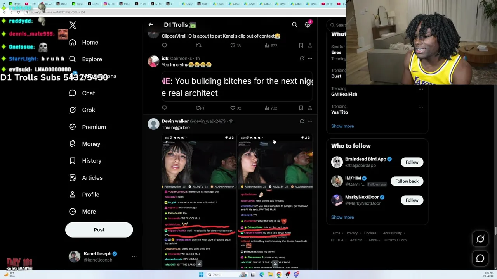Image resolution: width=497 pixels, height=279 pixels.
Task: Share idk's 'Yeo im crying' post
Action: tap(310, 108)
